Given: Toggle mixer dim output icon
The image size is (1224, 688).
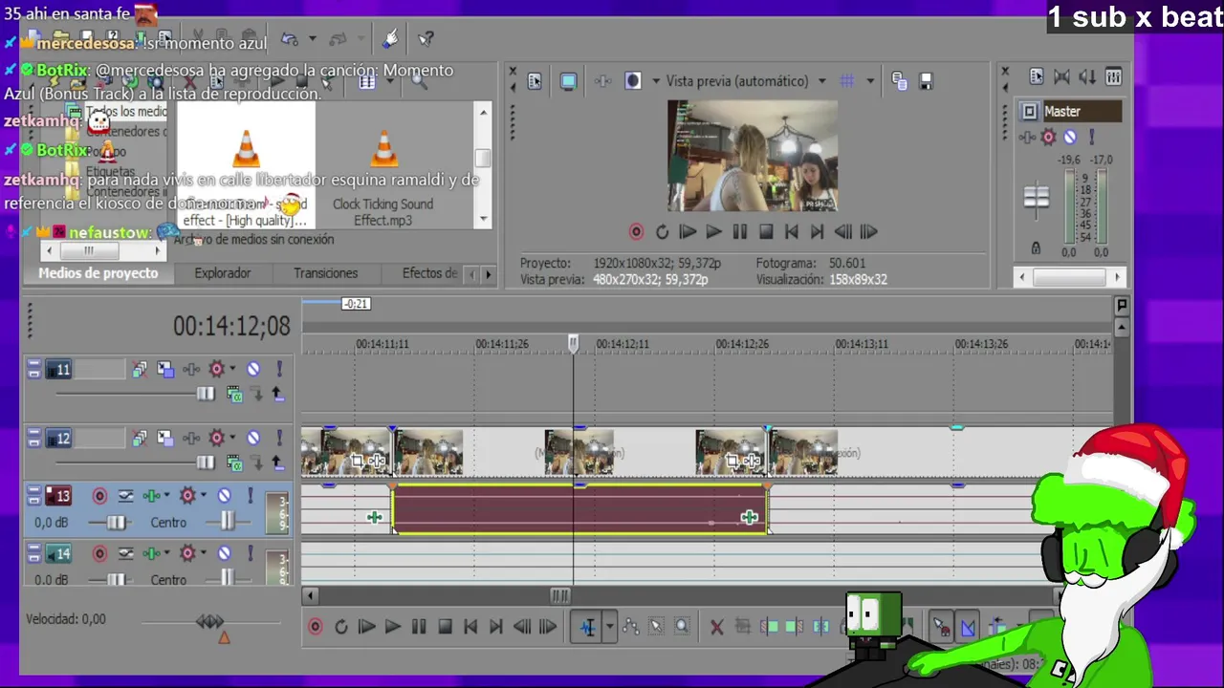Looking at the screenshot, I should point(1087,77).
